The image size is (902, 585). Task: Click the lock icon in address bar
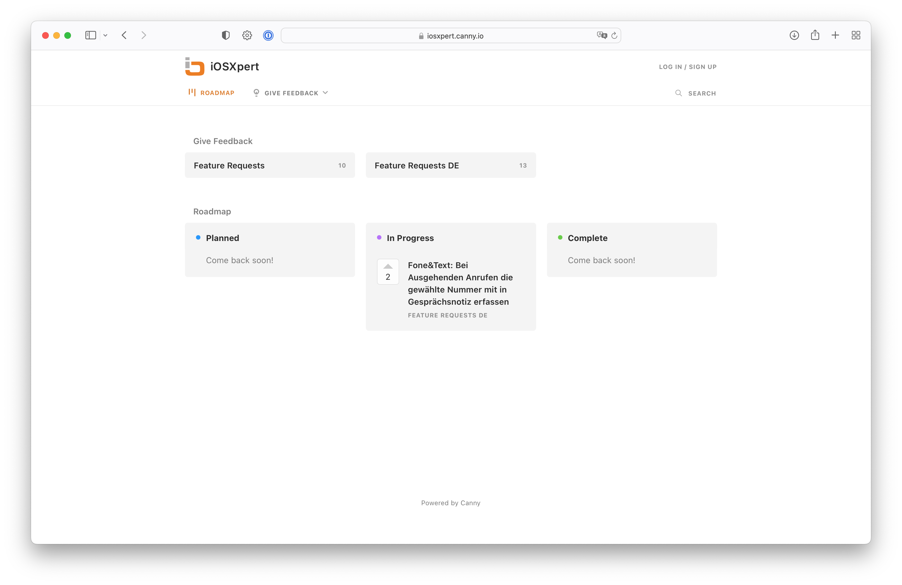click(x=421, y=36)
